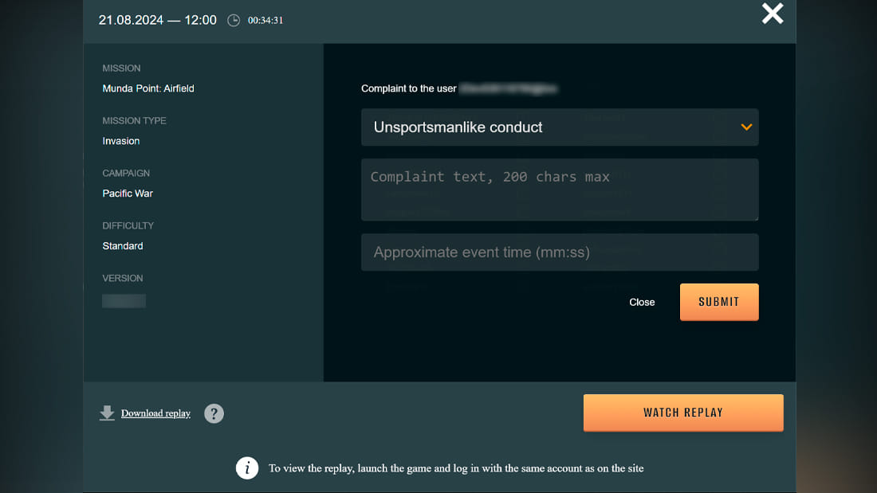Close the dialog with the X icon
The height and width of the screenshot is (493, 877).
pos(772,14)
